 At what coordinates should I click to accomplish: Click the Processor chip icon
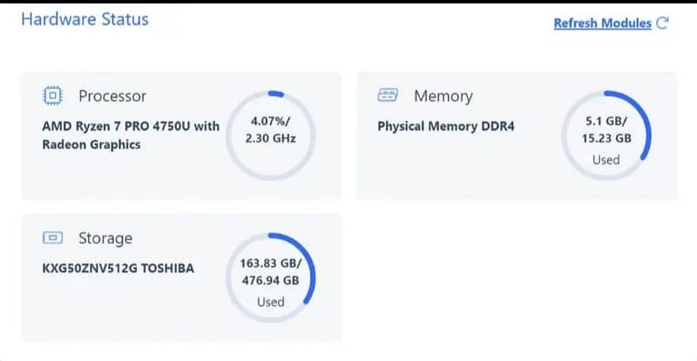[x=51, y=96]
